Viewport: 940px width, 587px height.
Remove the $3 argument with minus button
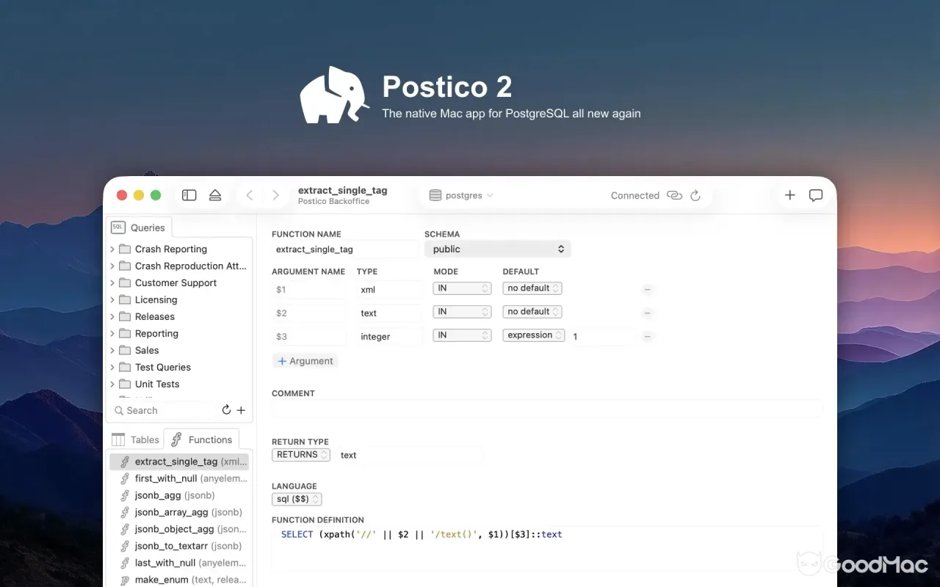(647, 336)
